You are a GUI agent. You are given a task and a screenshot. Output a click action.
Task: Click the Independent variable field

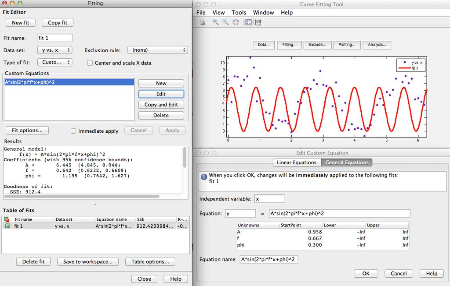tap(269, 199)
